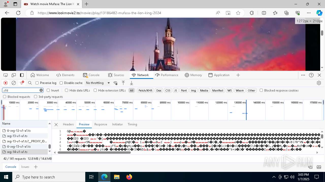Open more DevTools tools plus button
This screenshot has height=182, width=325.
pos(238,75)
